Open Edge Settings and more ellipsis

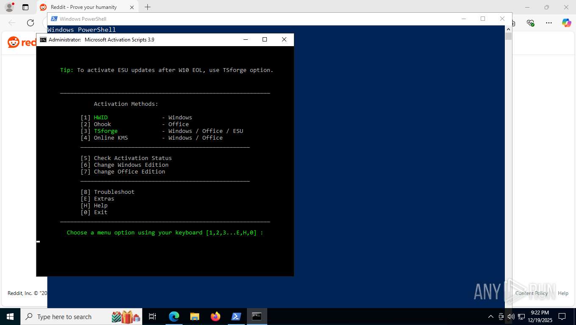pos(549,23)
